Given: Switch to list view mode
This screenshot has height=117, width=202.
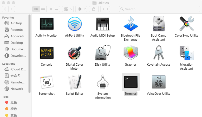Looking at the screenshot, I should 43,9.
